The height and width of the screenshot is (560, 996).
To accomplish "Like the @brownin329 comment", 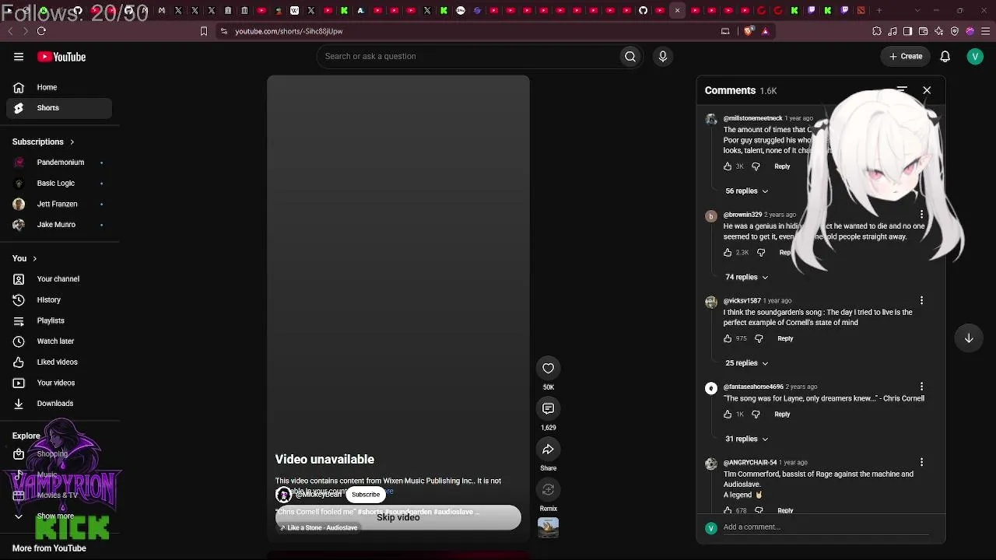I will tap(728, 253).
